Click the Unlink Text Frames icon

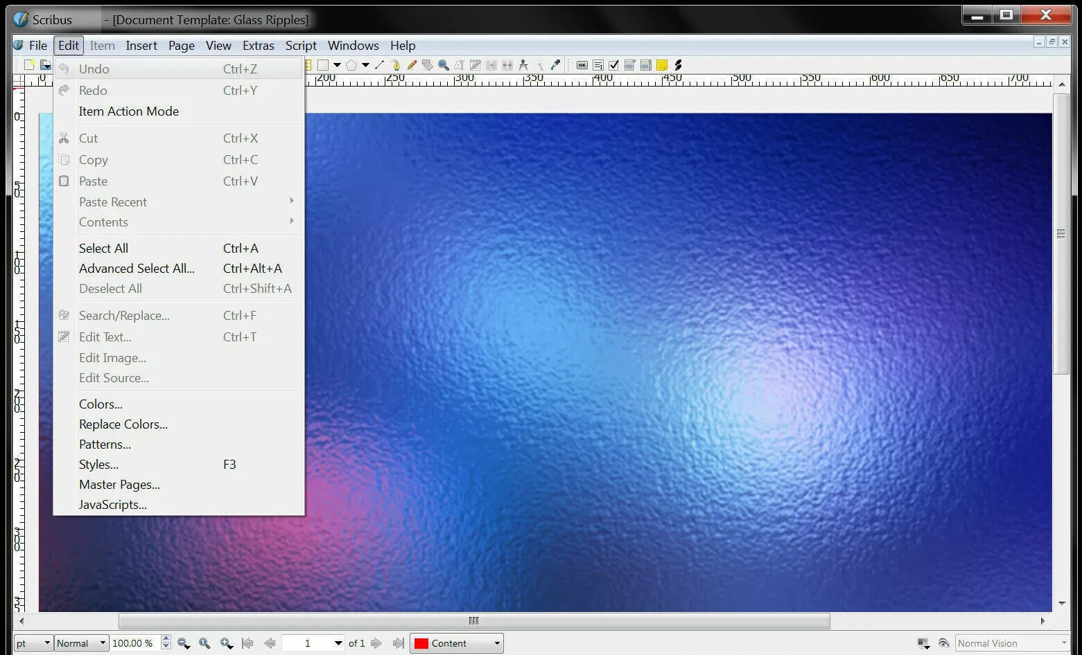[x=507, y=65]
